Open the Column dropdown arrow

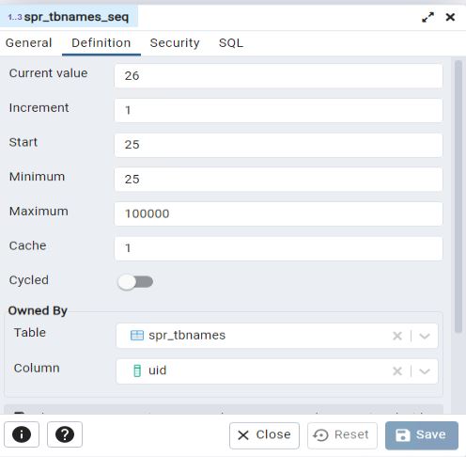coord(425,371)
